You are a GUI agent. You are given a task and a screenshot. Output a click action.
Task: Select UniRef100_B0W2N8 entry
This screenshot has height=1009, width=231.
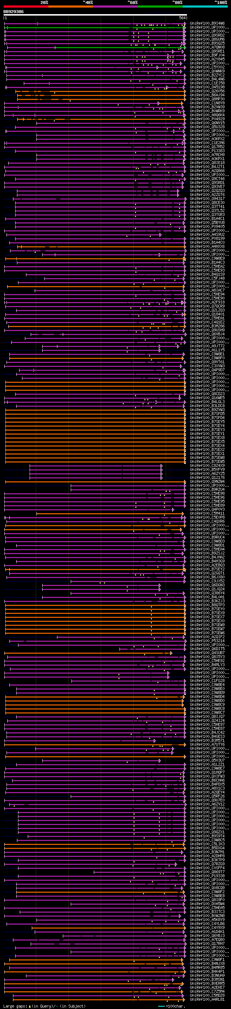[207, 916]
